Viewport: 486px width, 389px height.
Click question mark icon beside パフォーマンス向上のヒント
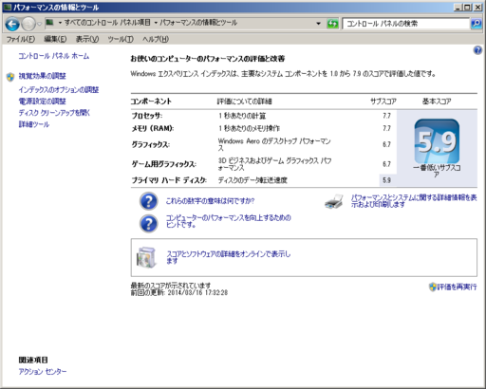[148, 224]
